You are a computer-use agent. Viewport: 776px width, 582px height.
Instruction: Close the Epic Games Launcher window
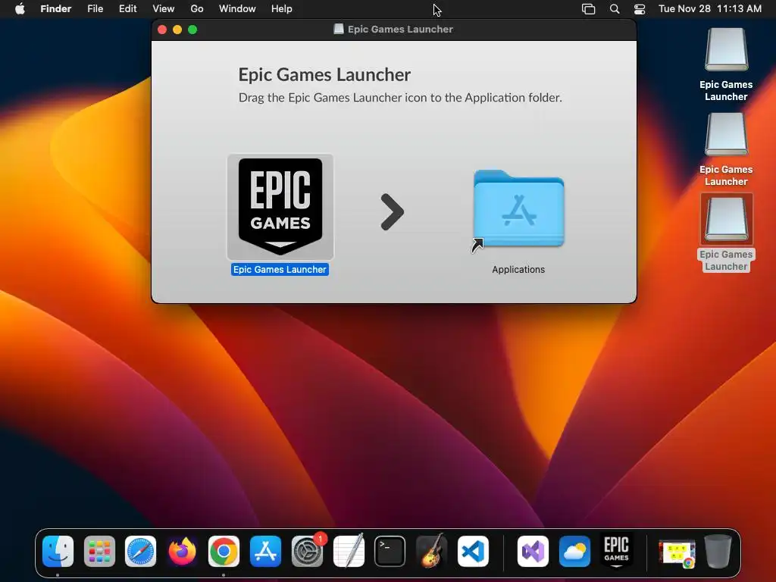click(162, 30)
